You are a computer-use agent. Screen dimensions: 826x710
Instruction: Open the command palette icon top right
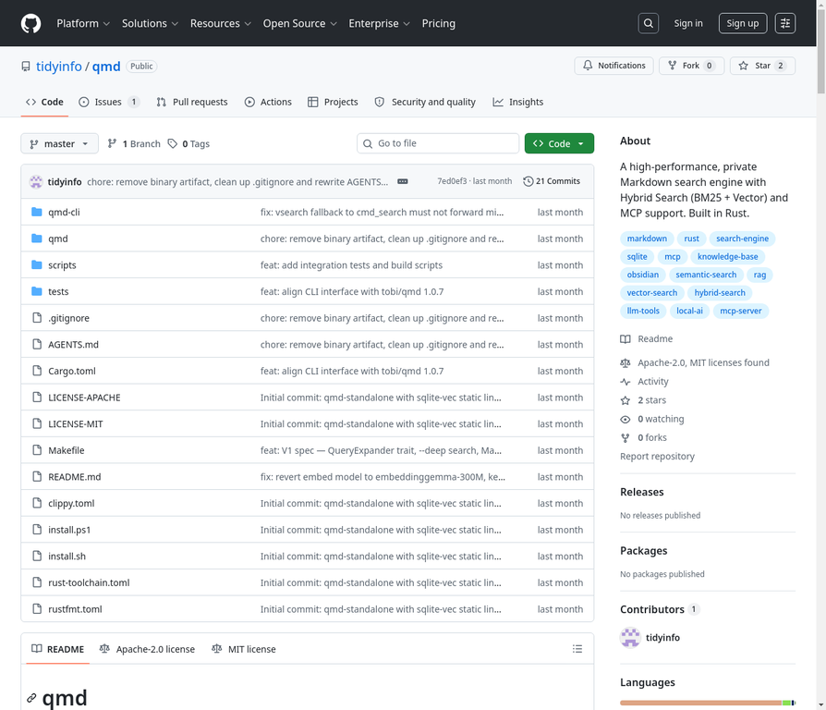(x=784, y=23)
